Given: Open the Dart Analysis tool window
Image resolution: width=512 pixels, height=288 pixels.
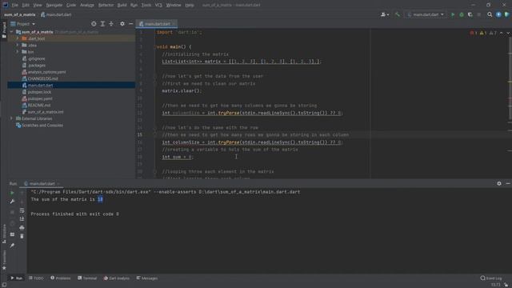Looking at the screenshot, I should pyautogui.click(x=116, y=278).
